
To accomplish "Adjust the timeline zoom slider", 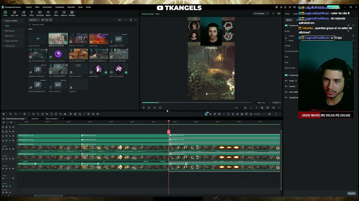I will (260, 114).
